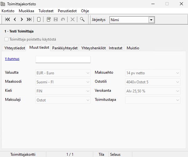Click the '1 / 1' record counter
Viewport: 188px width, 157px height.
tap(70, 155)
